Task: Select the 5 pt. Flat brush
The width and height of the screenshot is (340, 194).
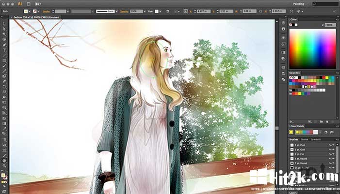Action: click(x=311, y=154)
